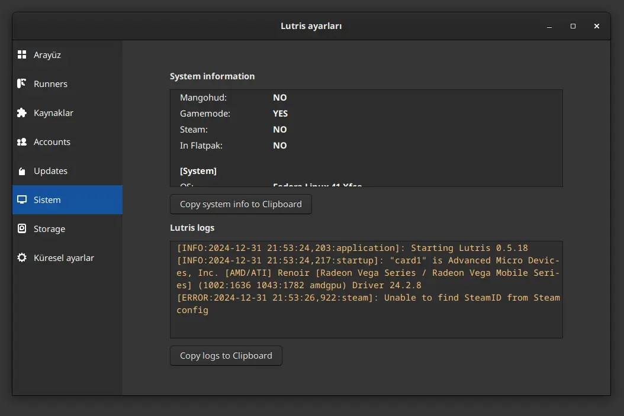Copy logs to Clipboard
Image resolution: width=624 pixels, height=416 pixels.
pyautogui.click(x=226, y=356)
